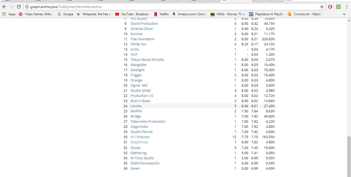The image size is (351, 177).
Task: Open Crunchyroll bookmark
Action: [305, 14]
